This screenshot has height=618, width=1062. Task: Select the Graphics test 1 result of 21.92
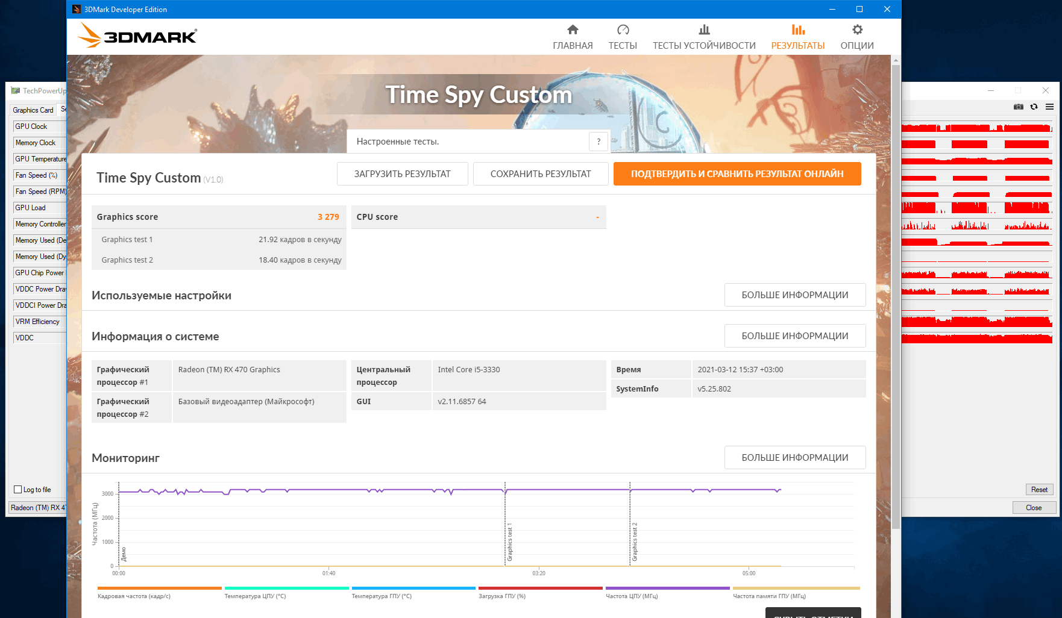[300, 240]
